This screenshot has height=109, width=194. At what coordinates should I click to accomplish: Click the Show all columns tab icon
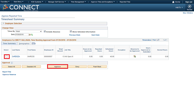click(x=33, y=44)
